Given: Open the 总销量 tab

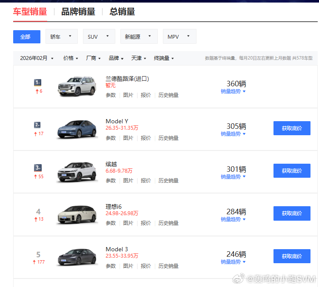Looking at the screenshot, I should (122, 11).
